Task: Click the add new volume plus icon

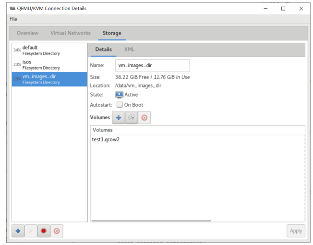Action: click(118, 117)
